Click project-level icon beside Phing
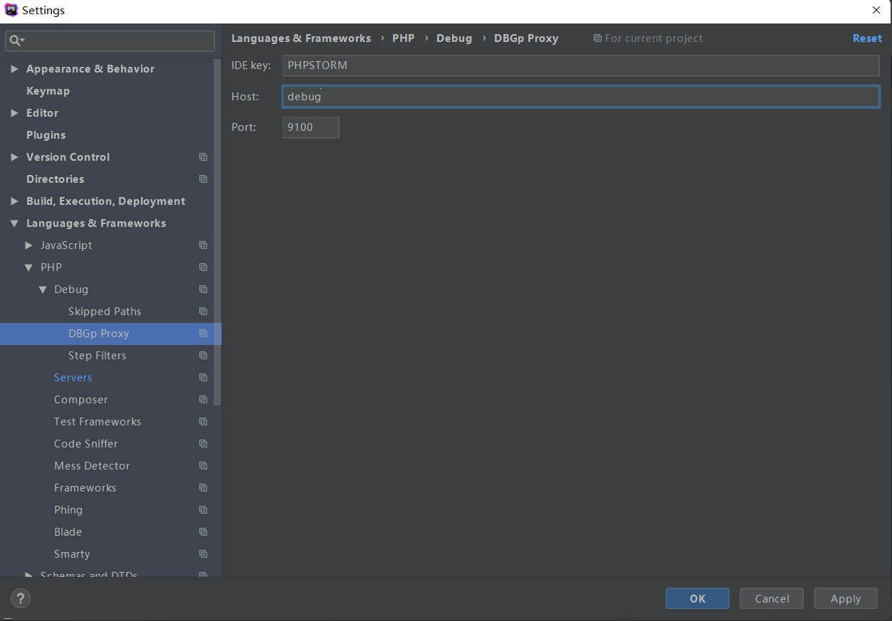The image size is (892, 621). [x=204, y=510]
